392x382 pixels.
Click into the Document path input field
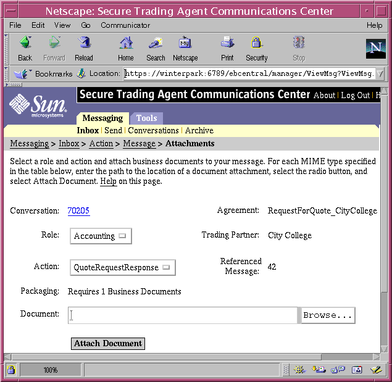click(183, 315)
